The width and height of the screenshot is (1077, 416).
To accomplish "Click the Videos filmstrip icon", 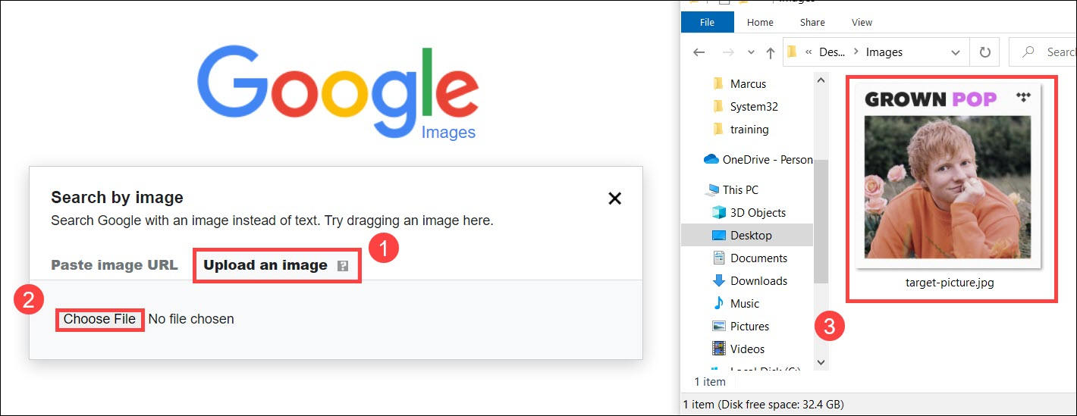I will pos(719,349).
